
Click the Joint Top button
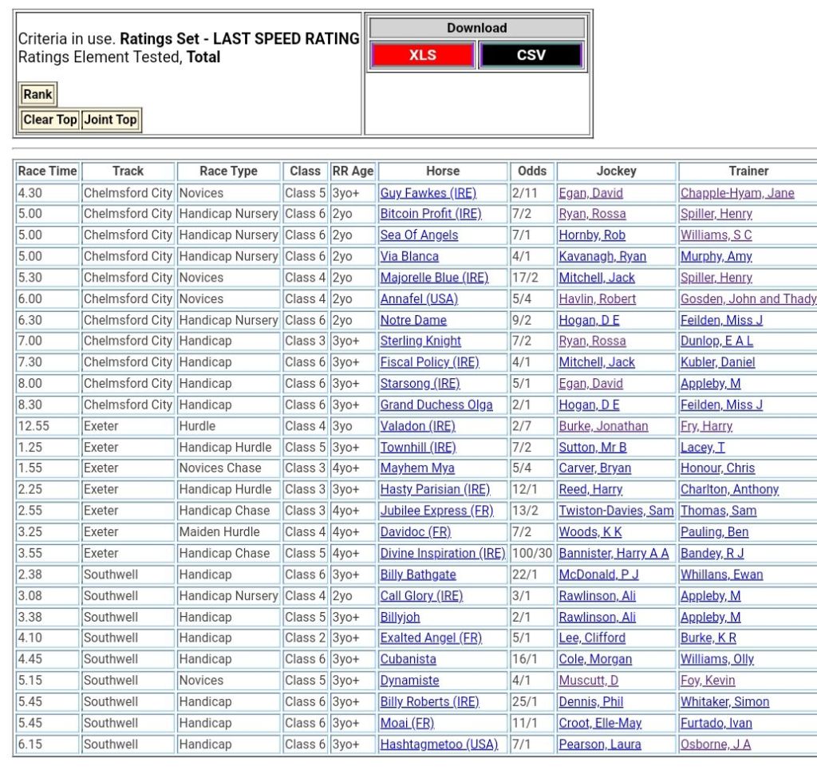pyautogui.click(x=111, y=120)
